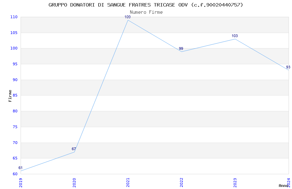Click the Firme y-axis title
The width and height of the screenshot is (292, 189).
click(10, 96)
